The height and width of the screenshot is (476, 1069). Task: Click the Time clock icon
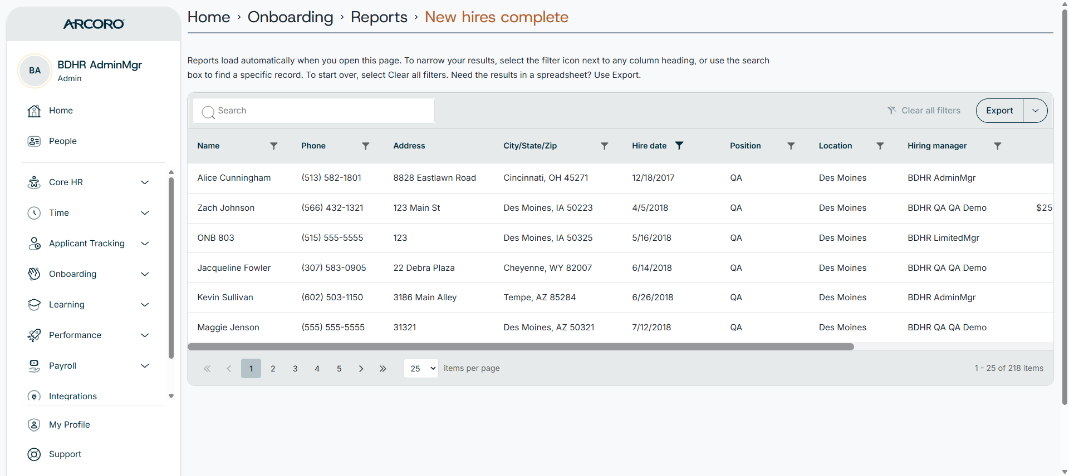[x=34, y=213]
